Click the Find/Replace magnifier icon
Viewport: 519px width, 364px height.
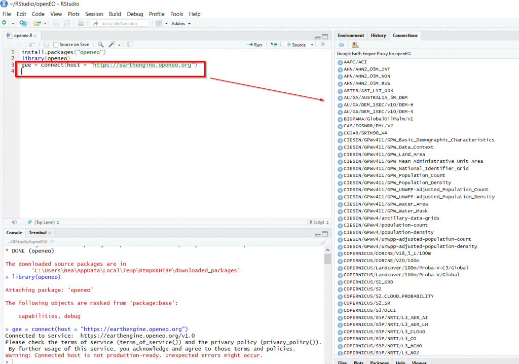tap(101, 45)
